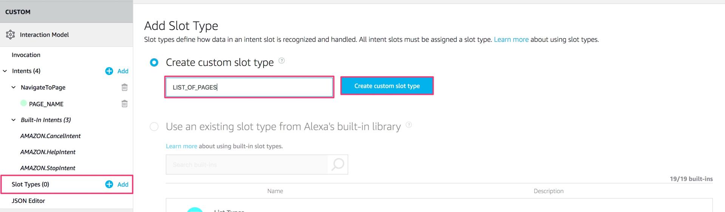Screen dimensions: 725x212
Task: Collapse the Built-In Intents (3) group
Action: (x=14, y=120)
